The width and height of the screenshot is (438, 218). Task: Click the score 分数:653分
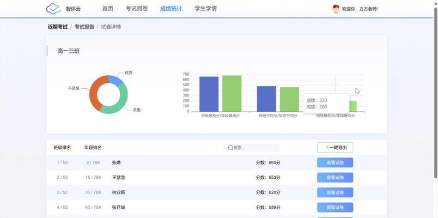(268, 178)
